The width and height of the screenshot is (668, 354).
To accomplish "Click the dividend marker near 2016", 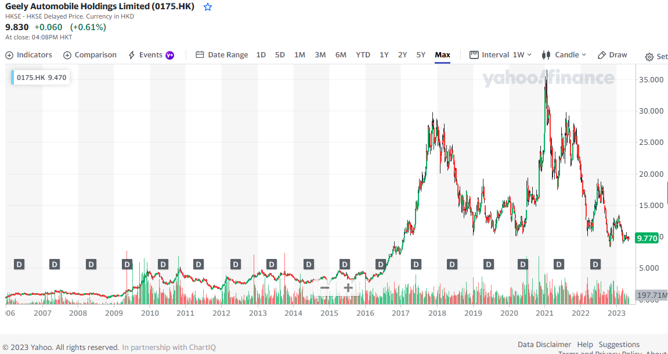I will click(x=380, y=264).
